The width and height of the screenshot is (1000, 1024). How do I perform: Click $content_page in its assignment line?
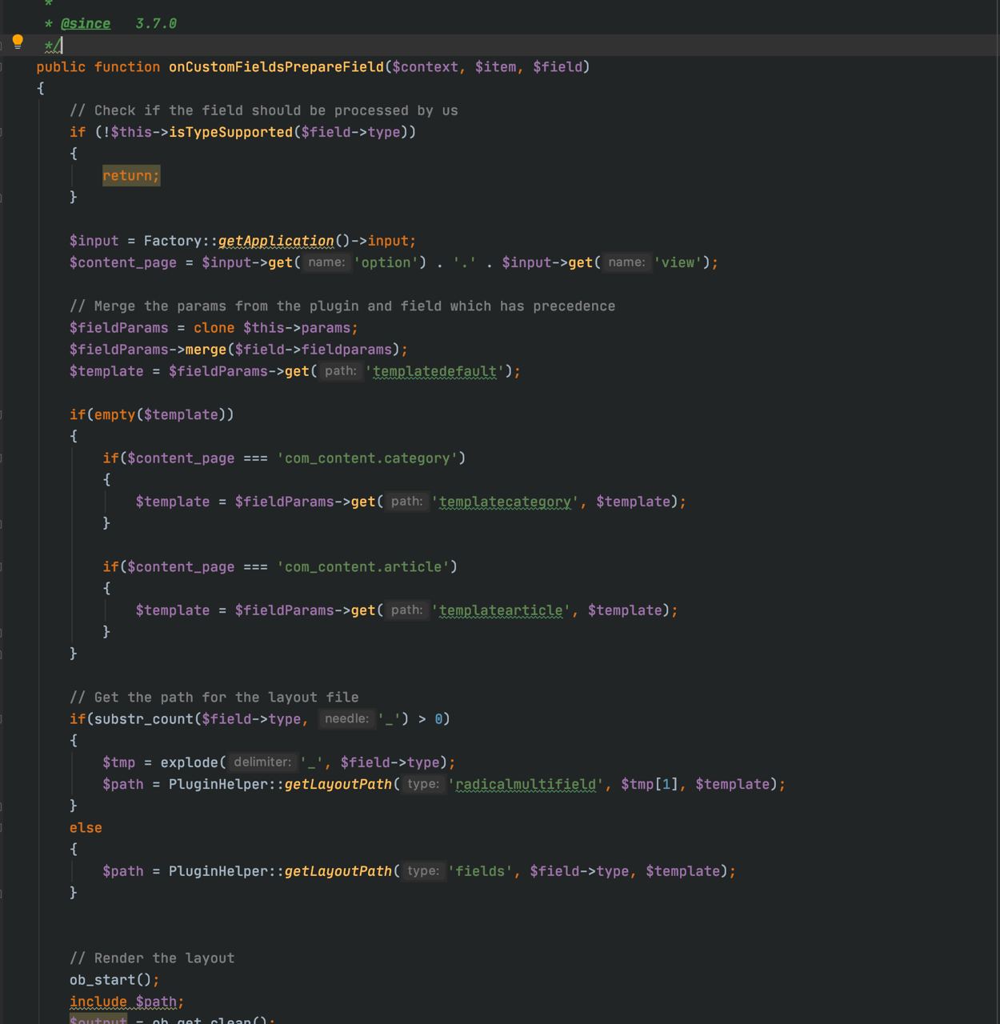click(123, 262)
